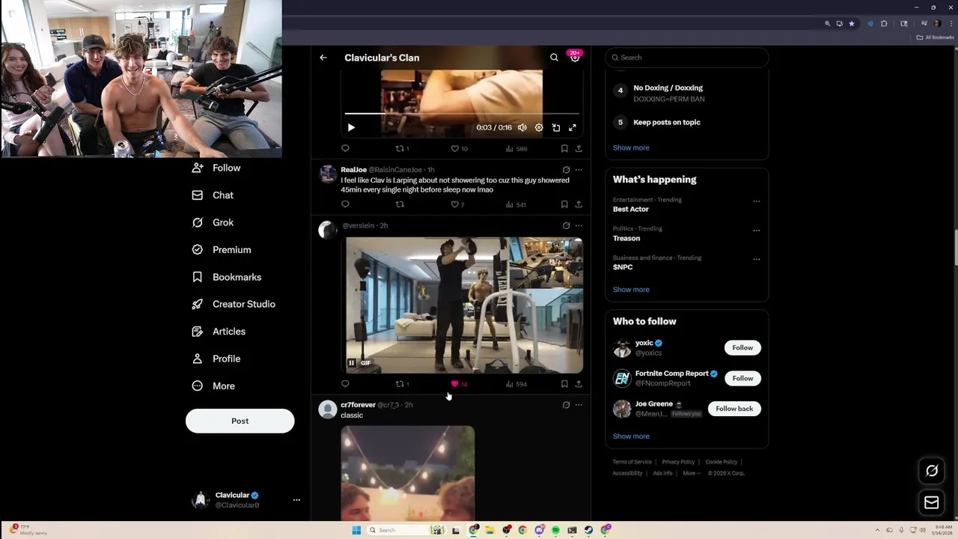Image resolution: width=958 pixels, height=539 pixels.
Task: Open more options on @verslein's post
Action: 579,225
